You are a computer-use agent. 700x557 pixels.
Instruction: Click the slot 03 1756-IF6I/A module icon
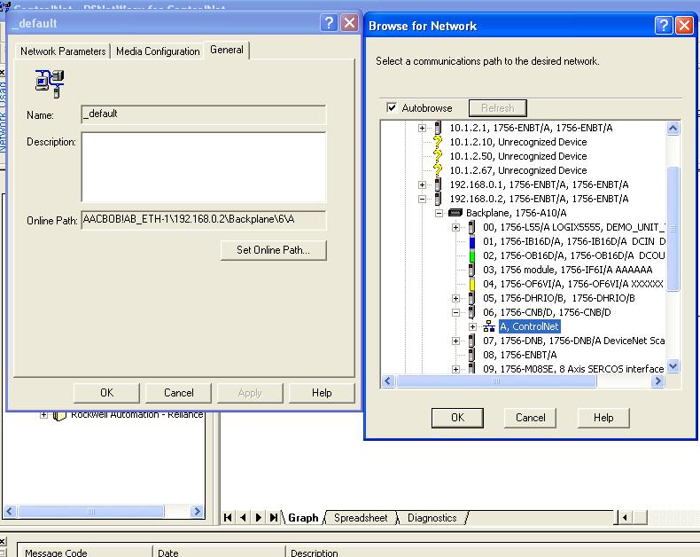[471, 270]
